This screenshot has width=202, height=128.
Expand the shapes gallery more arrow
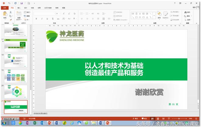[154, 16]
